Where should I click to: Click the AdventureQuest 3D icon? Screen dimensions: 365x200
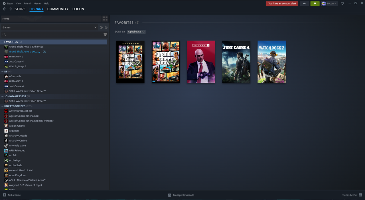6,111
